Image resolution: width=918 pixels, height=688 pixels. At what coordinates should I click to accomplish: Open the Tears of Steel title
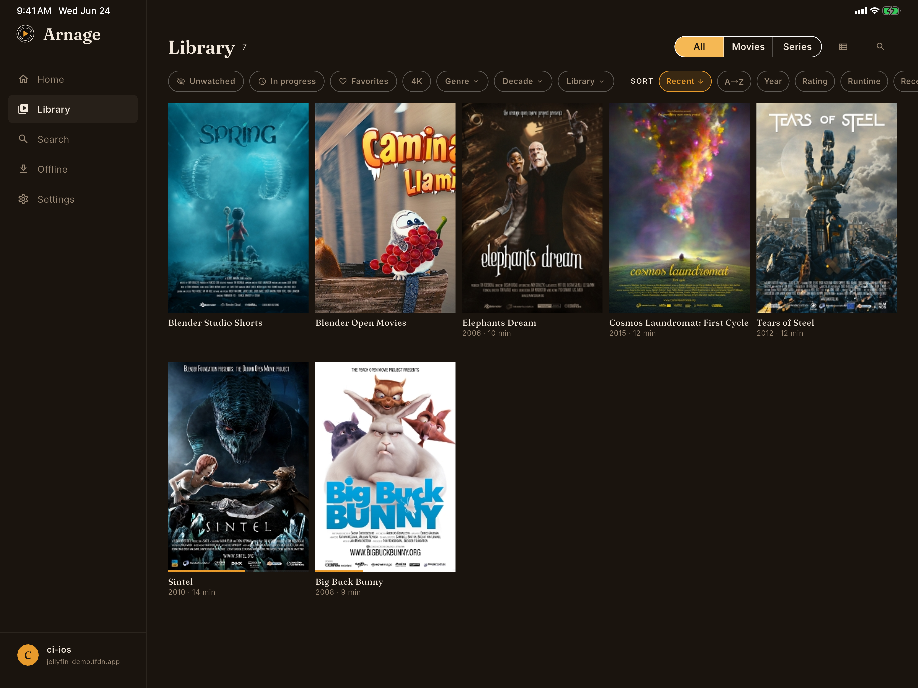[x=785, y=323]
